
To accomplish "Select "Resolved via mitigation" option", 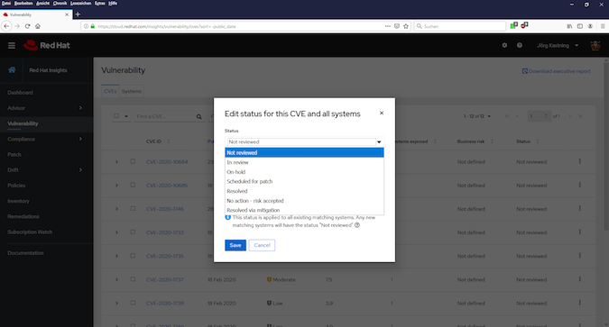I will click(x=305, y=210).
